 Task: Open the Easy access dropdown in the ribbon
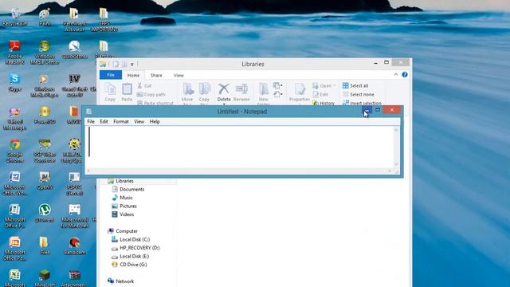pyautogui.click(x=278, y=94)
